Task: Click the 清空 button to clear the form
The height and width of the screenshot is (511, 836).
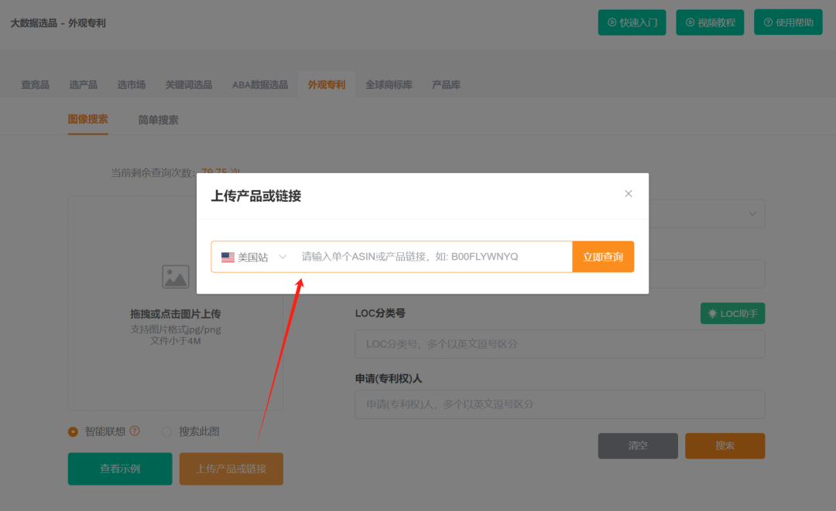Action: pyautogui.click(x=637, y=445)
